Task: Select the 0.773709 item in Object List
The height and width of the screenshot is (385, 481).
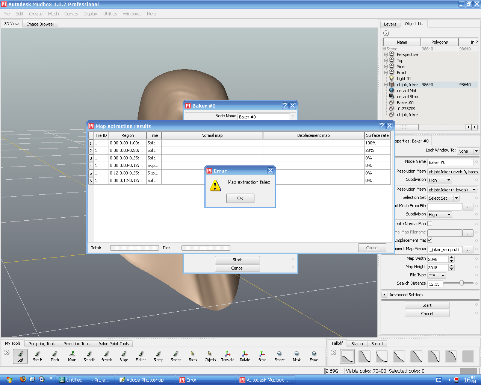Action: click(407, 109)
